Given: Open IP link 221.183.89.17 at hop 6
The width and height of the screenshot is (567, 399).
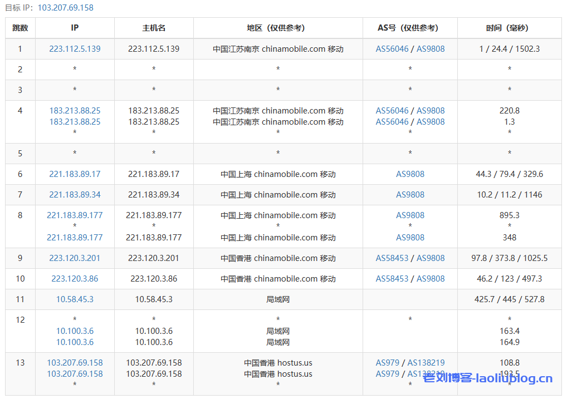Looking at the screenshot, I should (x=75, y=174).
